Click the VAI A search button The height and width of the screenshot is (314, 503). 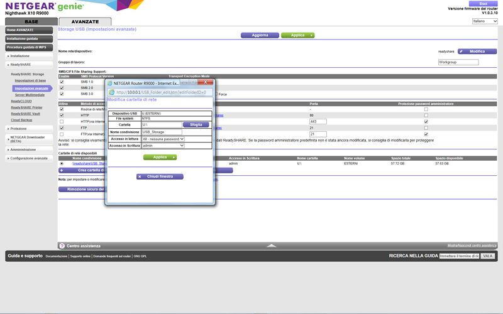pos(488,256)
